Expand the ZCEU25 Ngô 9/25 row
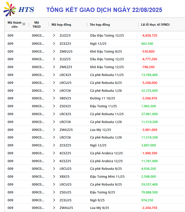This screenshot has width=185, height=212. (x=54, y=200)
